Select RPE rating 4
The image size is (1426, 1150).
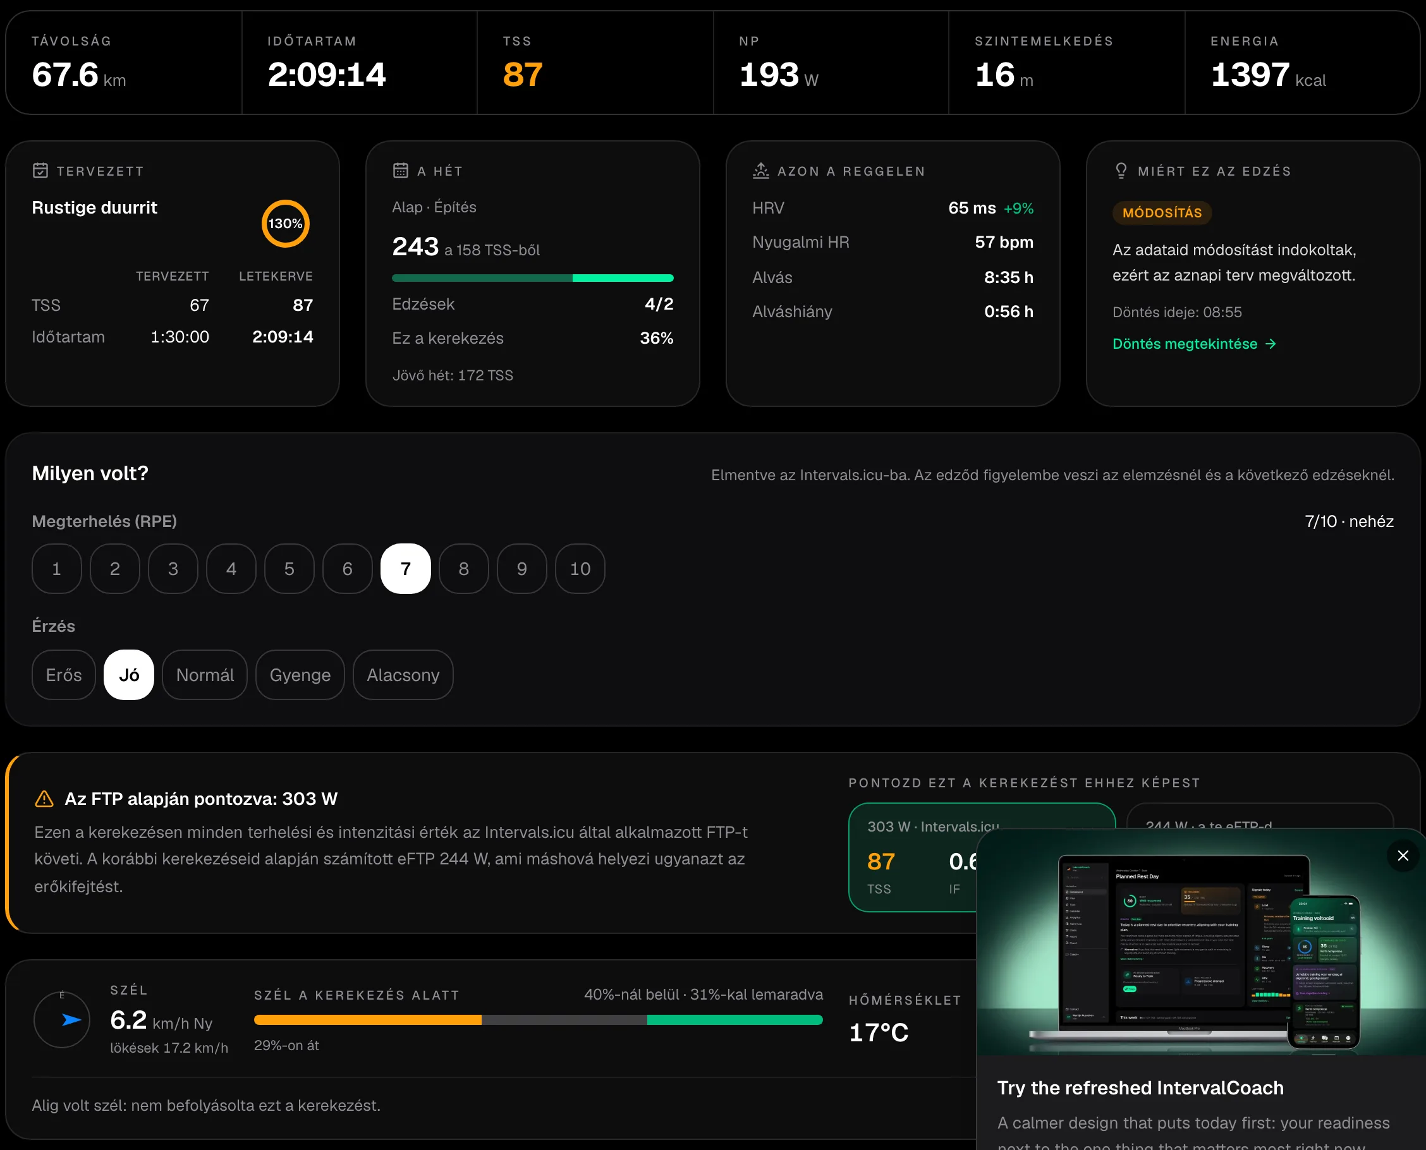tap(231, 569)
